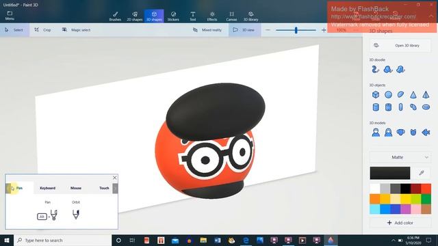Add the fish 3D model
Viewport: 438px width, 246px height.
pyautogui.click(x=426, y=132)
